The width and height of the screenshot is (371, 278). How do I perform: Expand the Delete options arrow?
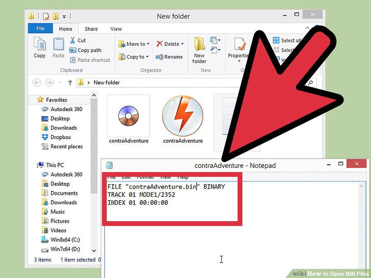point(183,44)
